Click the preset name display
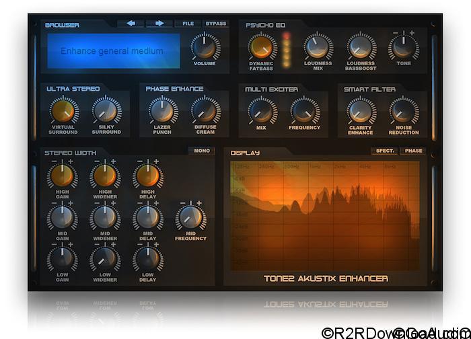This screenshot has width=471, height=339. coord(114,51)
